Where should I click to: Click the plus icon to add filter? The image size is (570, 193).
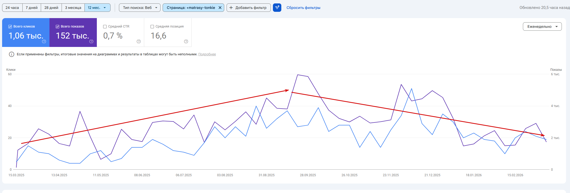[x=231, y=8]
